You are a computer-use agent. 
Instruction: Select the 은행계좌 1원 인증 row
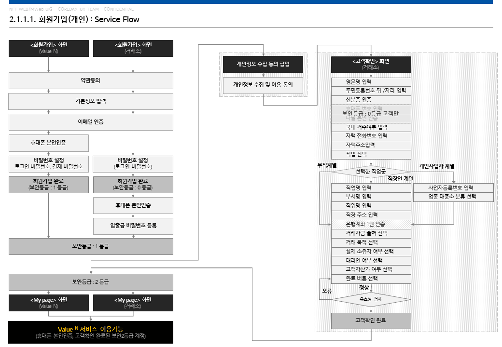click(371, 225)
